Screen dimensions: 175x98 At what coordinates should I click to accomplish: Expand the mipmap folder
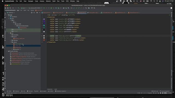[x=10, y=40]
